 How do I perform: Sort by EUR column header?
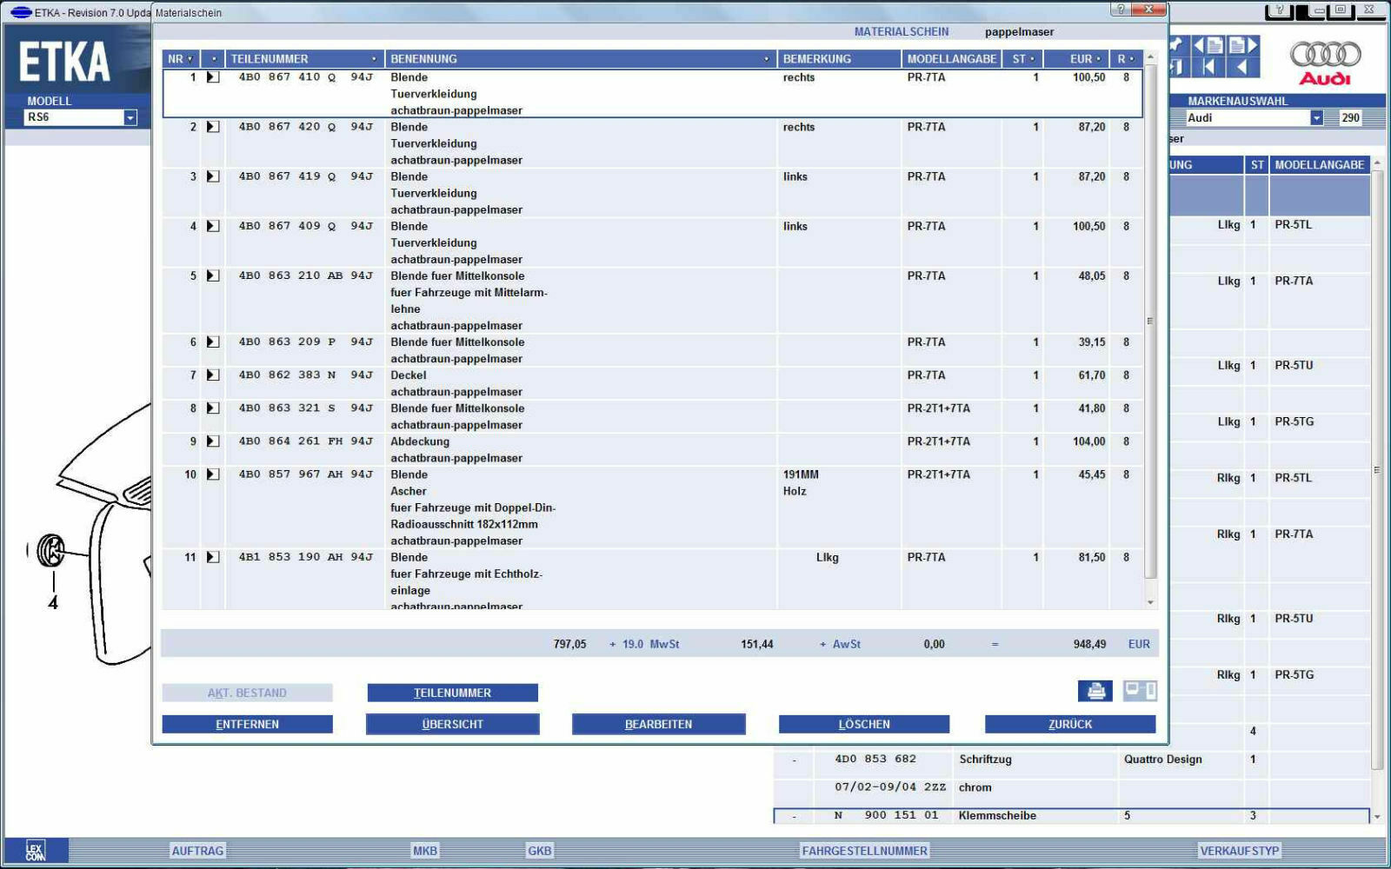pos(1077,59)
